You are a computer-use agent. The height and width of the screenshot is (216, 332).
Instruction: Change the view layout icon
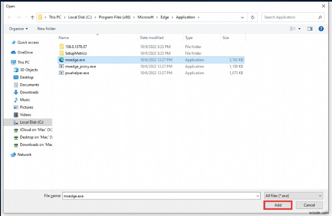click(x=293, y=29)
